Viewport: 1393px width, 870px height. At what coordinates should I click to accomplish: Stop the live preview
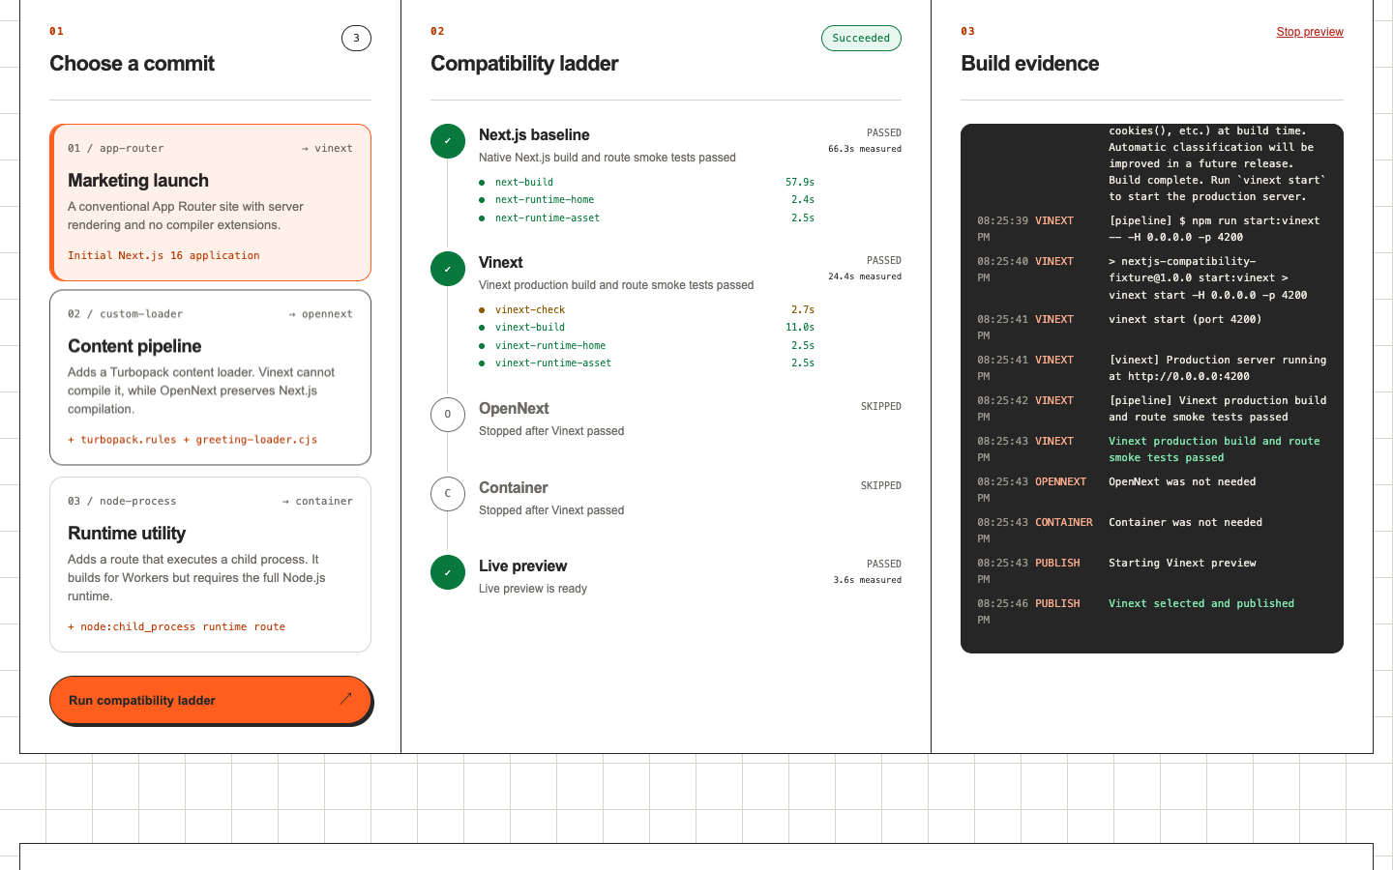tap(1310, 32)
